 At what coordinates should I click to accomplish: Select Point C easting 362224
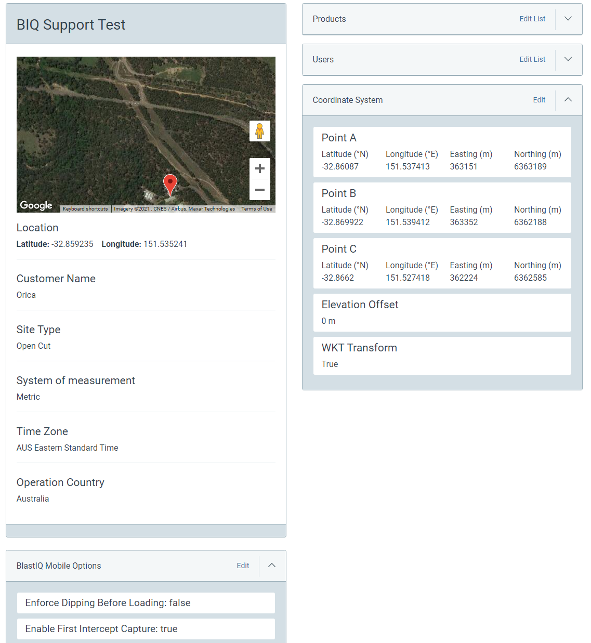tap(464, 278)
